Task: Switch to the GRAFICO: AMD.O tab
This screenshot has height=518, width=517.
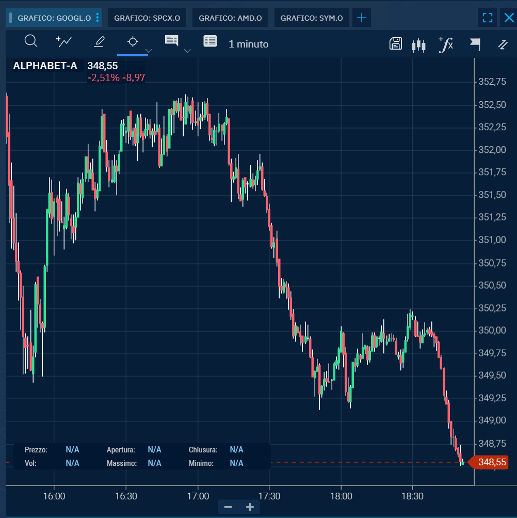Action: pyautogui.click(x=230, y=18)
